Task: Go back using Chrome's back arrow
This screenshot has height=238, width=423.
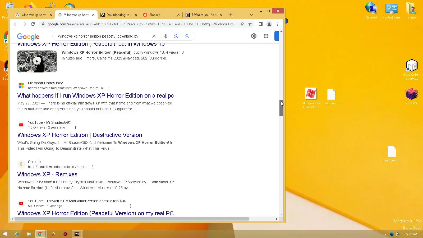Action: pyautogui.click(x=16, y=24)
